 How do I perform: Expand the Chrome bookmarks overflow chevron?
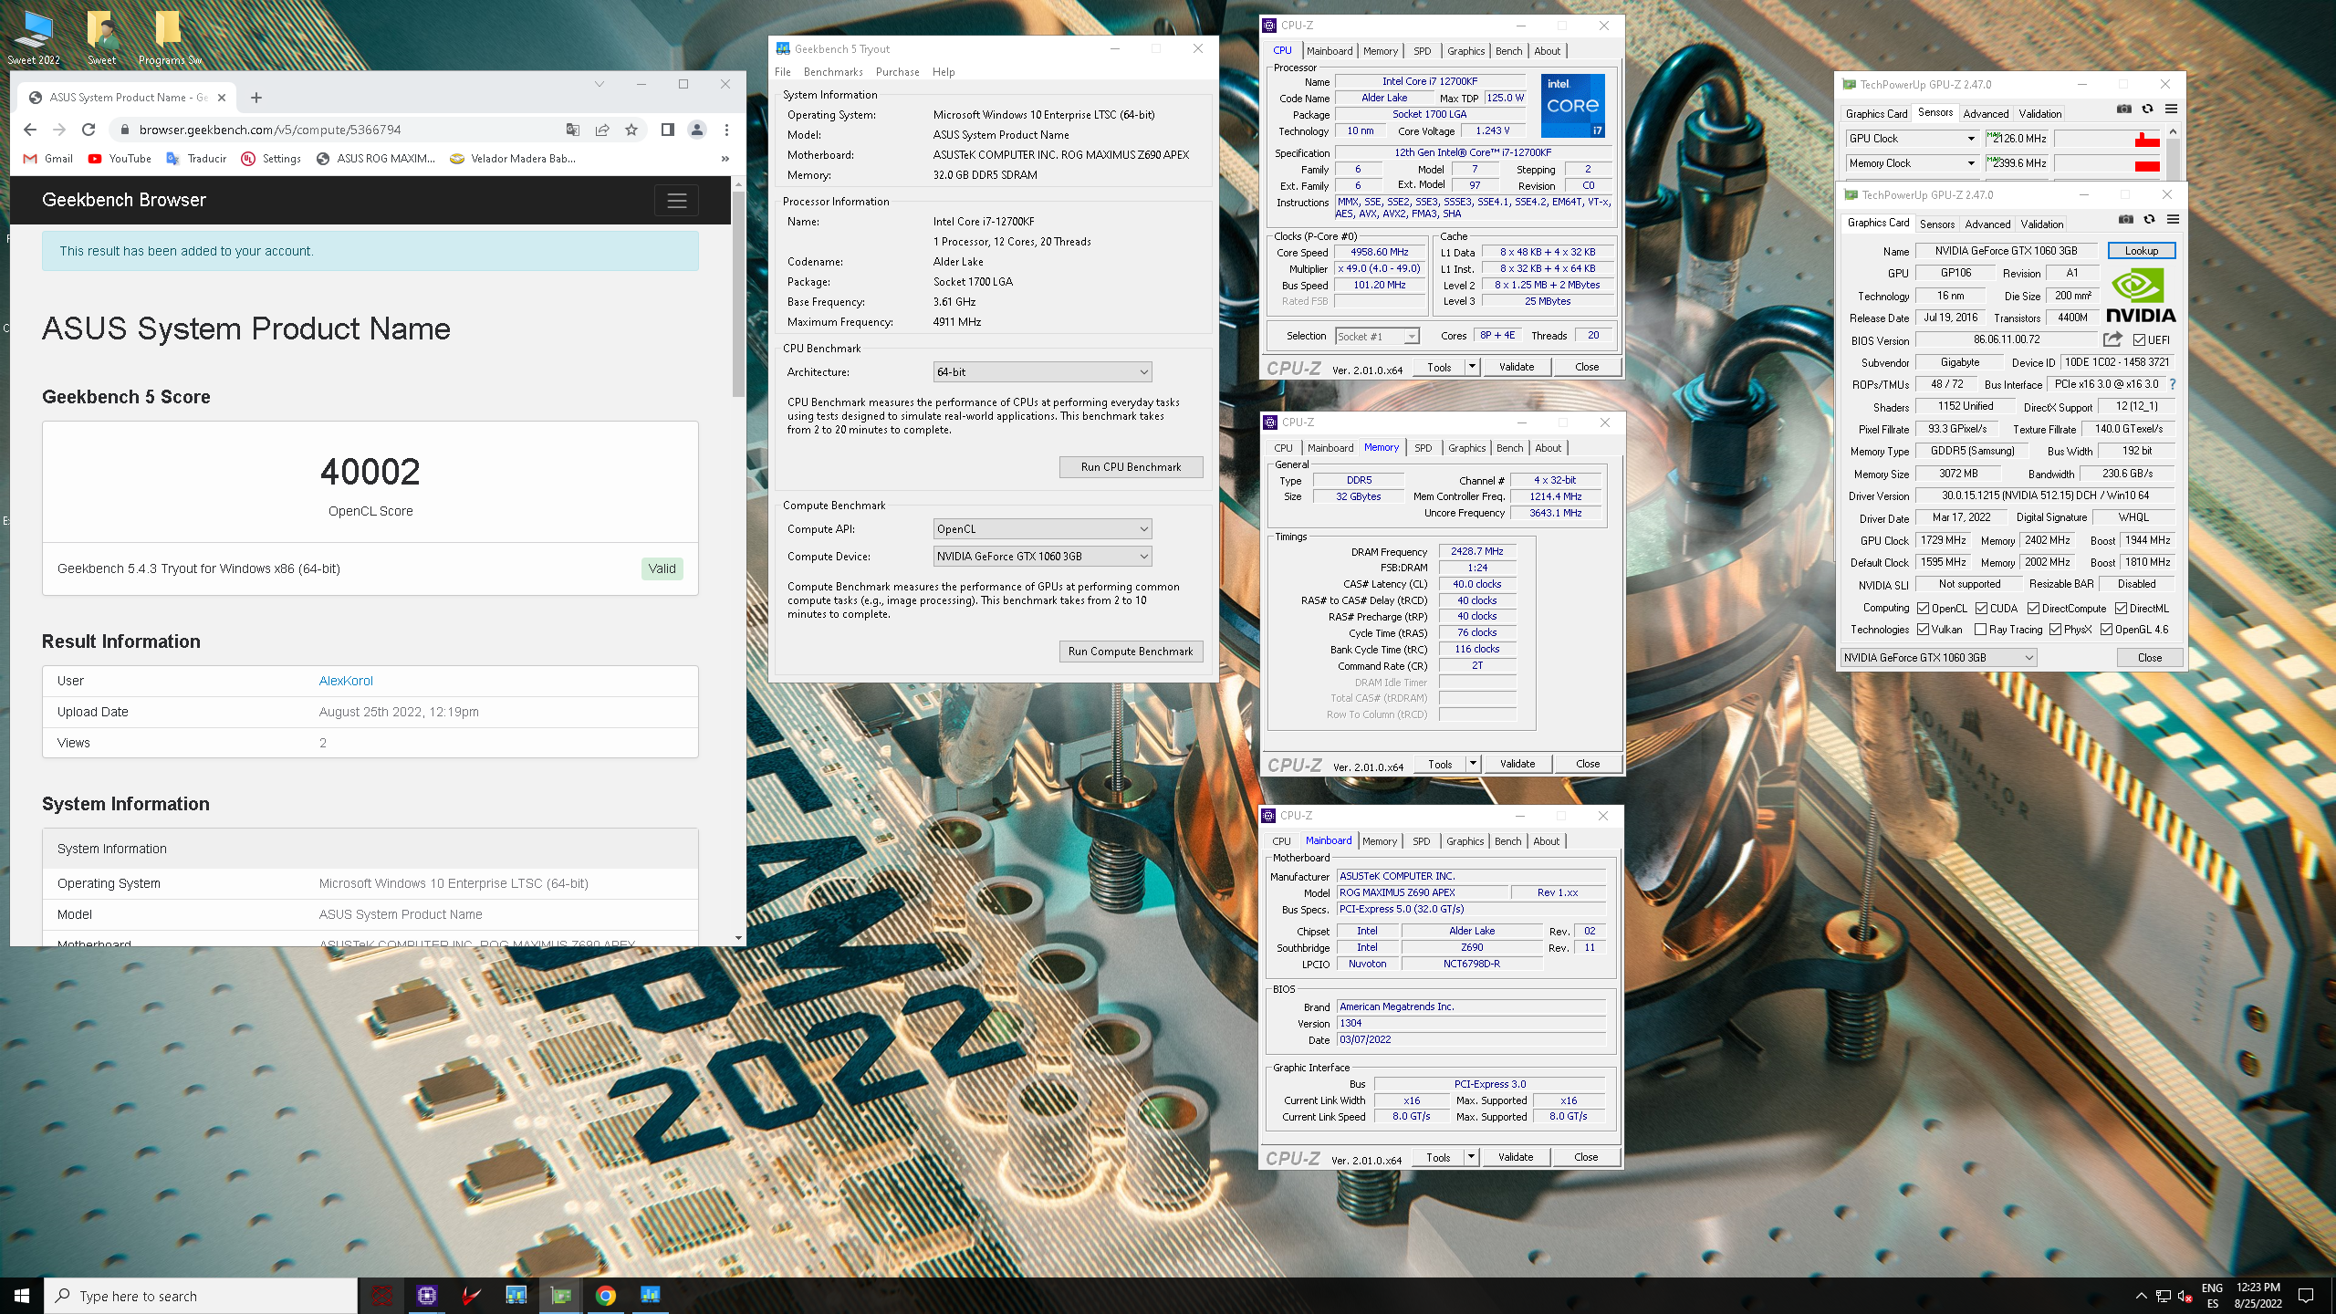click(725, 159)
